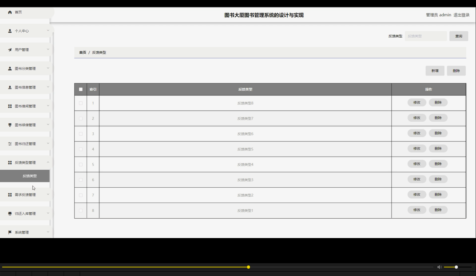Click 退出登录 to log out
Screen dimensions: 476x276
click(462, 15)
